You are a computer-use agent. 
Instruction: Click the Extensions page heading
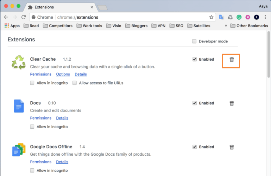pyautogui.click(x=21, y=39)
